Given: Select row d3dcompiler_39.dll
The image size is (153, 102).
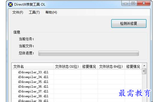Looking at the screenshot, I should (77, 100).
